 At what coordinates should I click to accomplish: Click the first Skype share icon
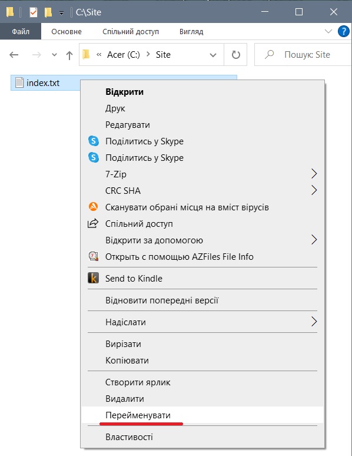[x=94, y=141]
